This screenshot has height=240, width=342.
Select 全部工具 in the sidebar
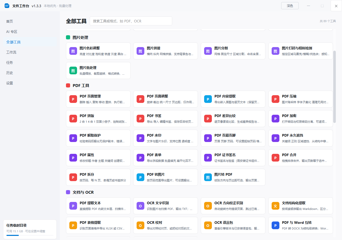(x=30, y=42)
